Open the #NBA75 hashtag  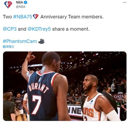click(23, 17)
